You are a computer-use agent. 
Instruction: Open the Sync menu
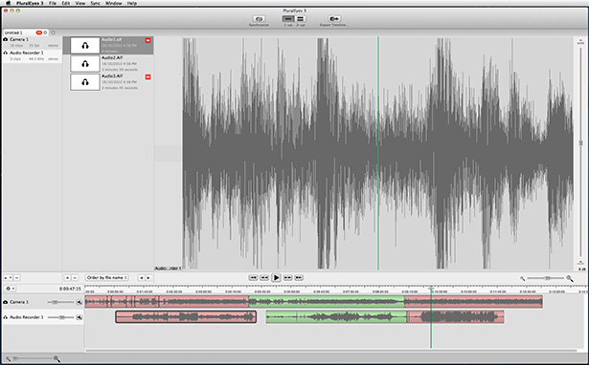(x=95, y=3)
